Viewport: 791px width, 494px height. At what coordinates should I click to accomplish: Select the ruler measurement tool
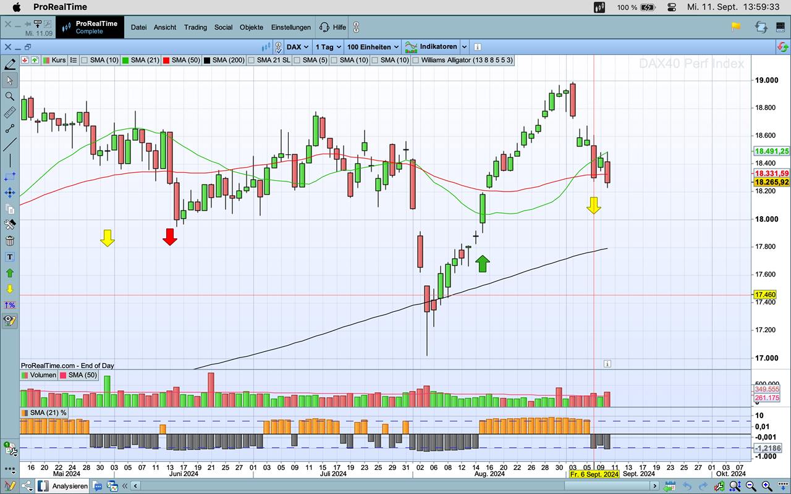(10, 112)
